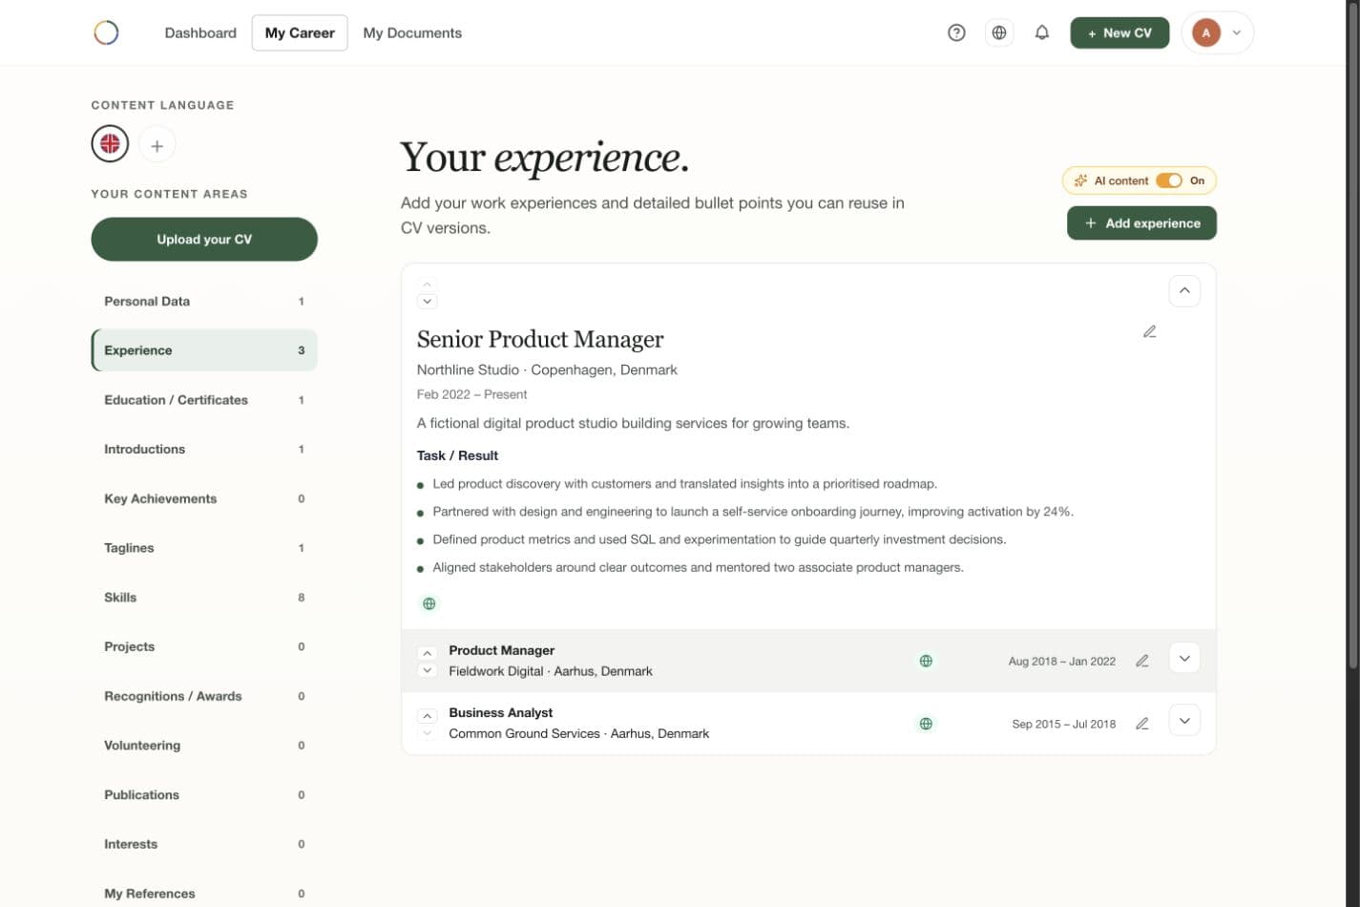Edit the Product Manager experience
Screen dimensions: 1360x907
(x=1142, y=661)
